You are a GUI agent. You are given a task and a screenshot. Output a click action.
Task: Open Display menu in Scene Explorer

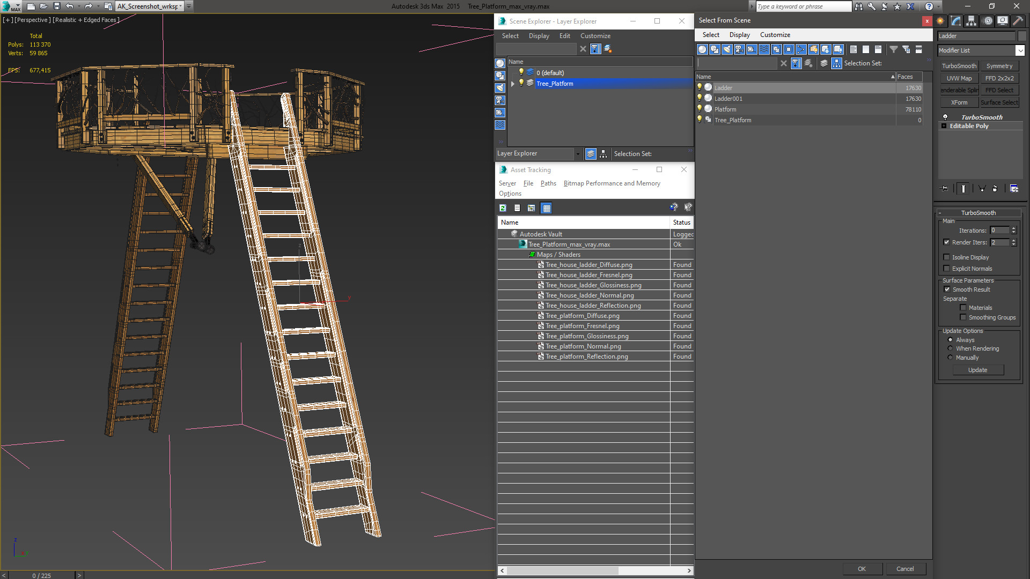coord(539,36)
